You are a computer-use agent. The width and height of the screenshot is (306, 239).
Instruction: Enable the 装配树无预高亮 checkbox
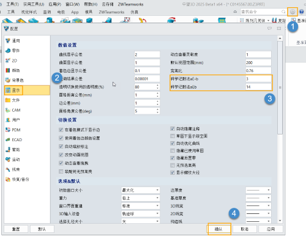tap(61, 172)
